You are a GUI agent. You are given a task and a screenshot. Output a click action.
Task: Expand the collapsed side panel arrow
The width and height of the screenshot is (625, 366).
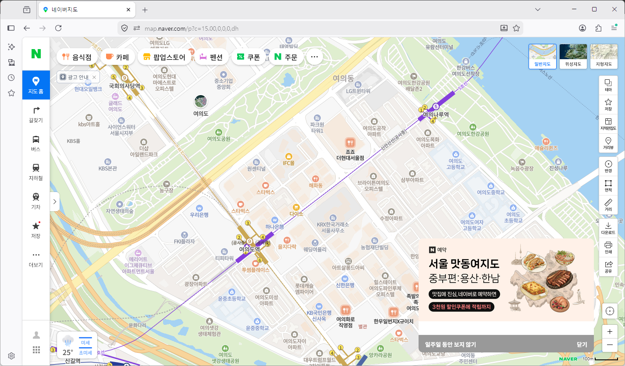point(55,202)
